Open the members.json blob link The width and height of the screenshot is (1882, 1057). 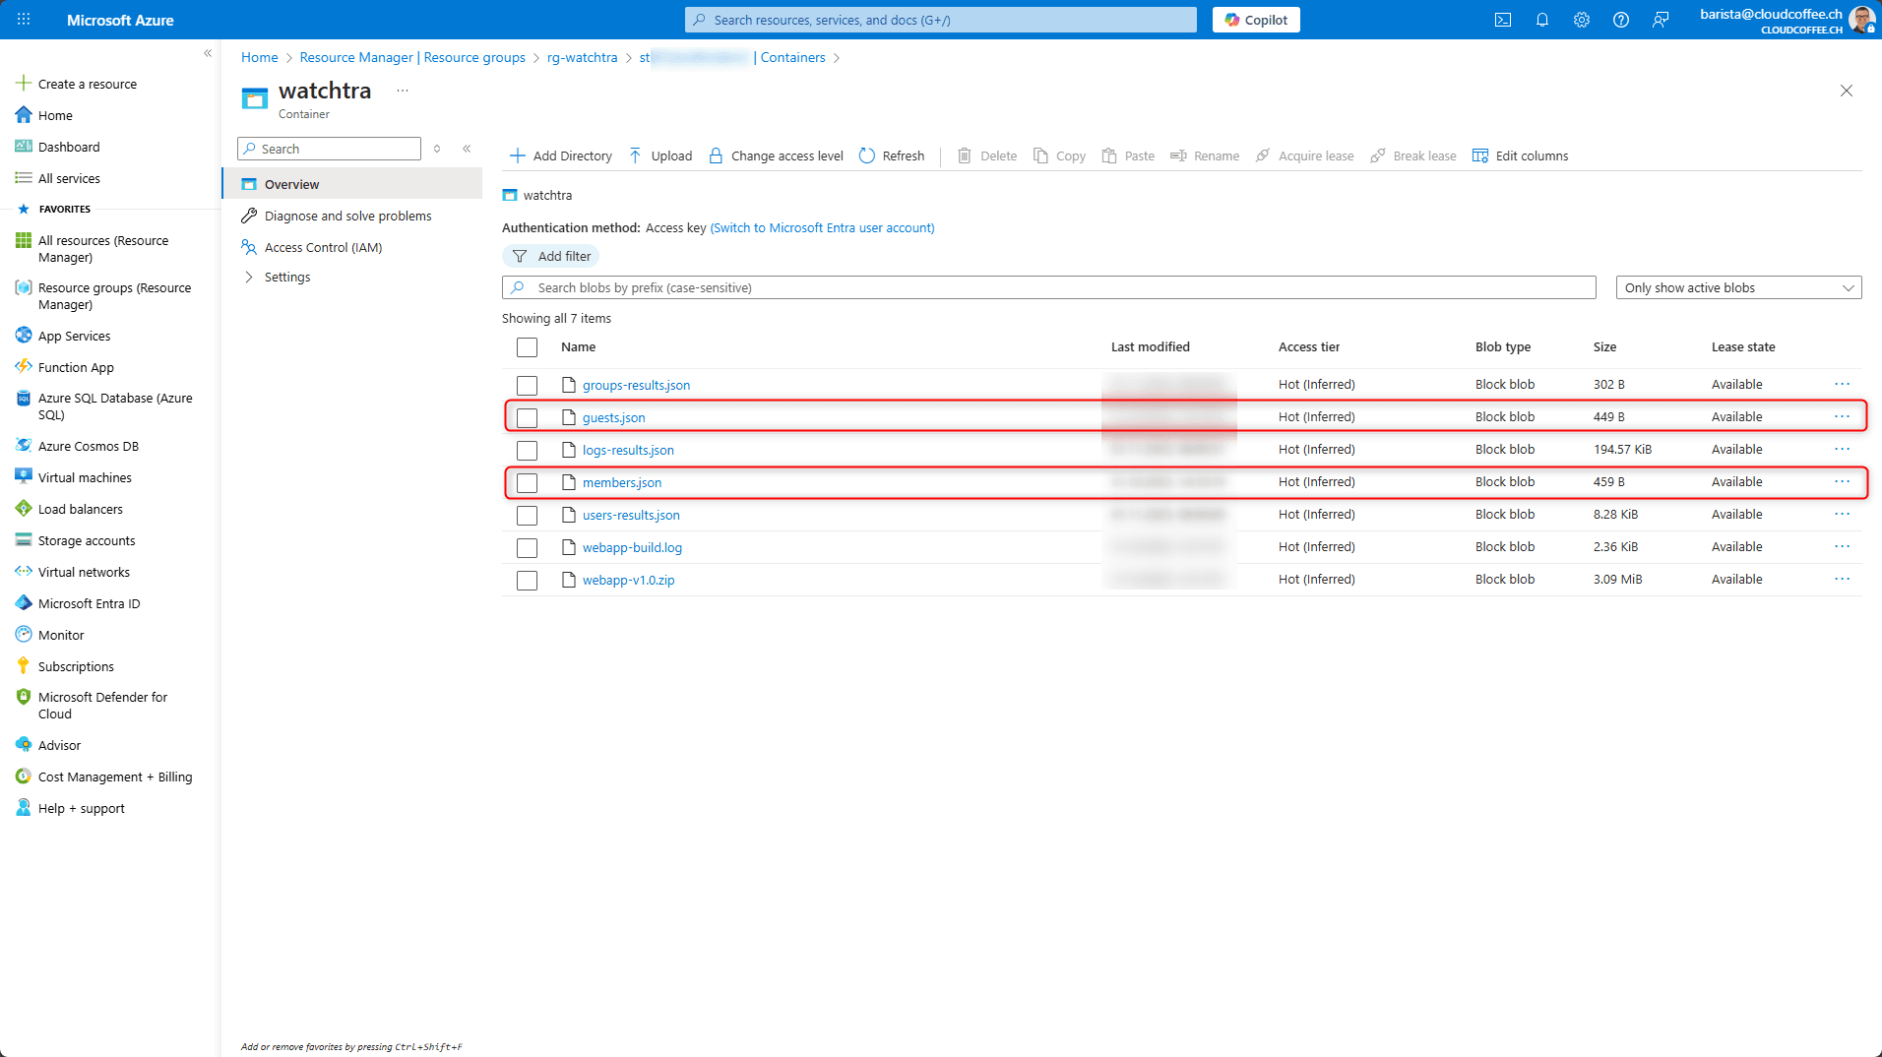coord(622,482)
